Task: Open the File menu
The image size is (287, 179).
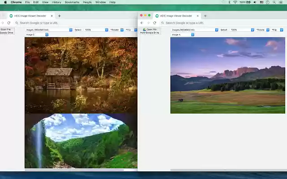Action: pos(27,2)
